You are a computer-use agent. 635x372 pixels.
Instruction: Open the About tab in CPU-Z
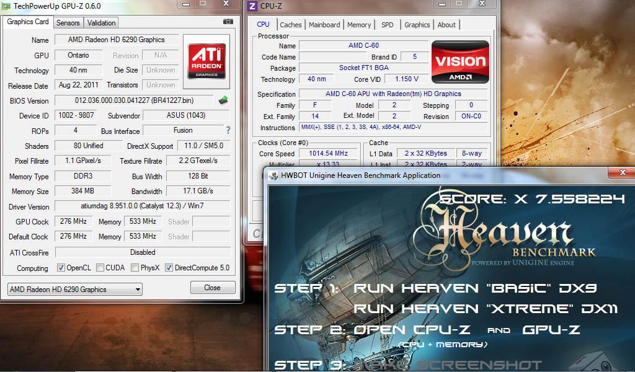tap(446, 25)
